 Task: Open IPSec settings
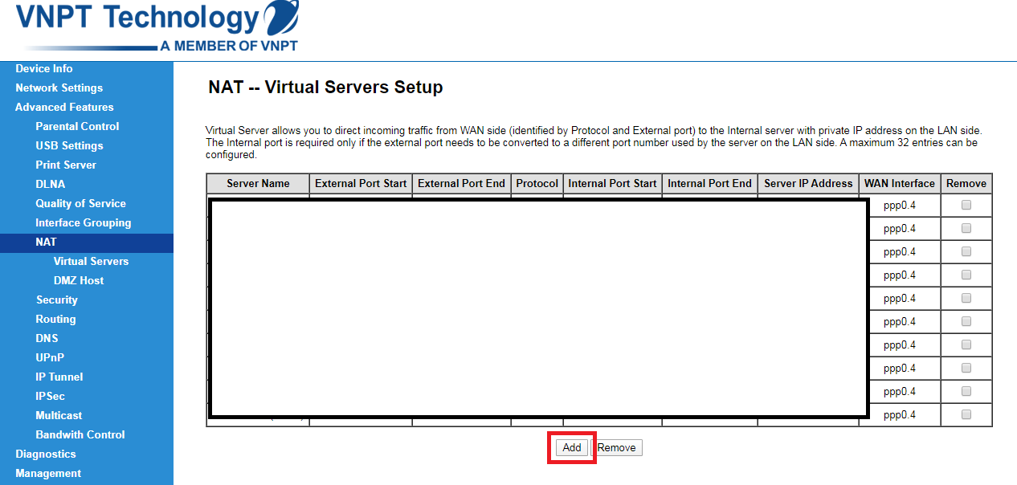click(51, 396)
